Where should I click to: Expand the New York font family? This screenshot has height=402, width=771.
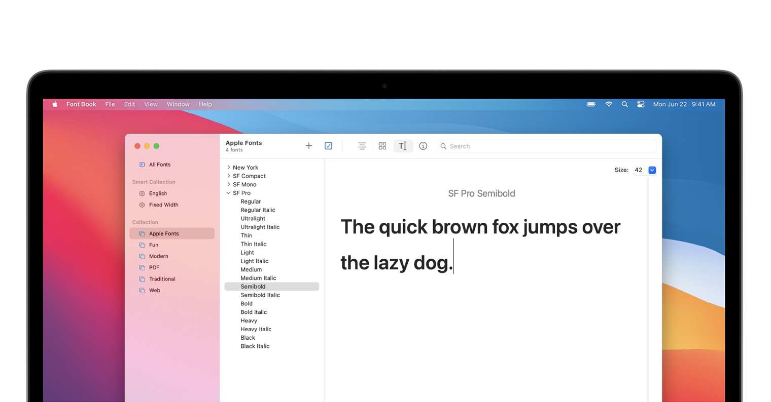pos(229,168)
